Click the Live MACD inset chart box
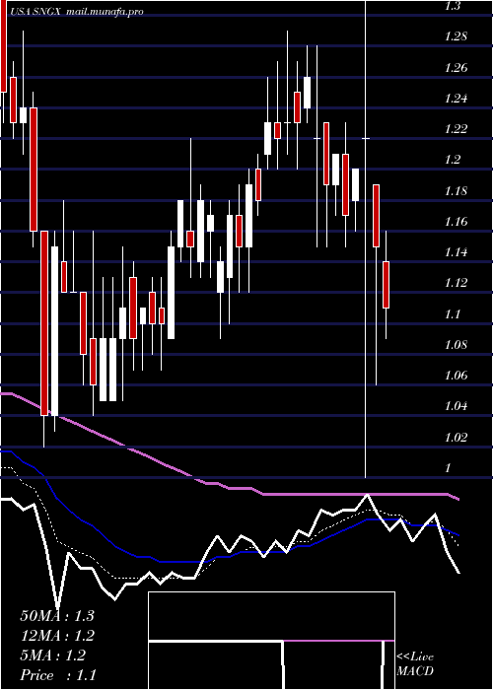 tap(271, 641)
